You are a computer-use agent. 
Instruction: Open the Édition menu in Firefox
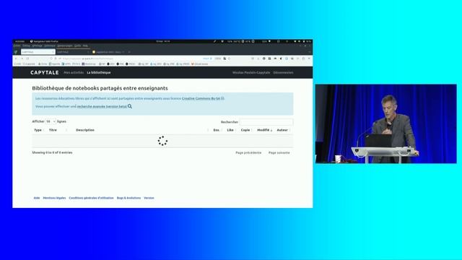tap(26, 45)
